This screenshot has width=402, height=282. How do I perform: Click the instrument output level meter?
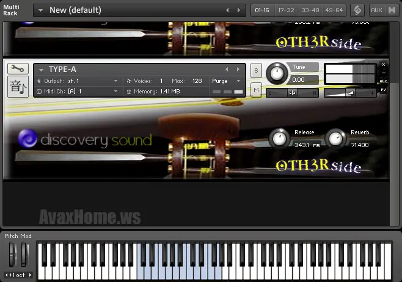pos(350,74)
